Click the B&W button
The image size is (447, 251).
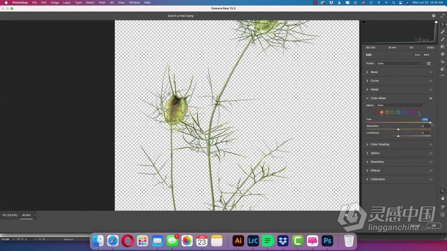coord(427,55)
